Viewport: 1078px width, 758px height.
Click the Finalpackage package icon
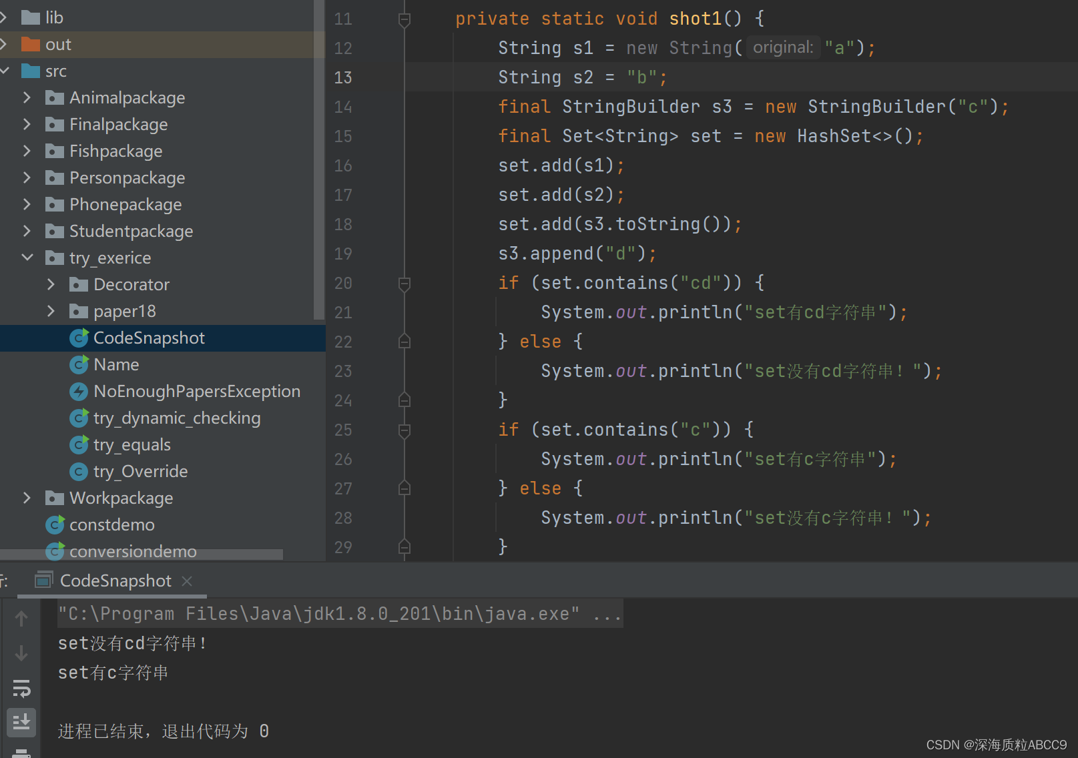[x=55, y=124]
